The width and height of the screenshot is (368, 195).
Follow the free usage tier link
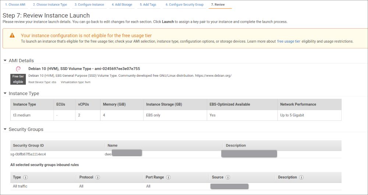289,41
